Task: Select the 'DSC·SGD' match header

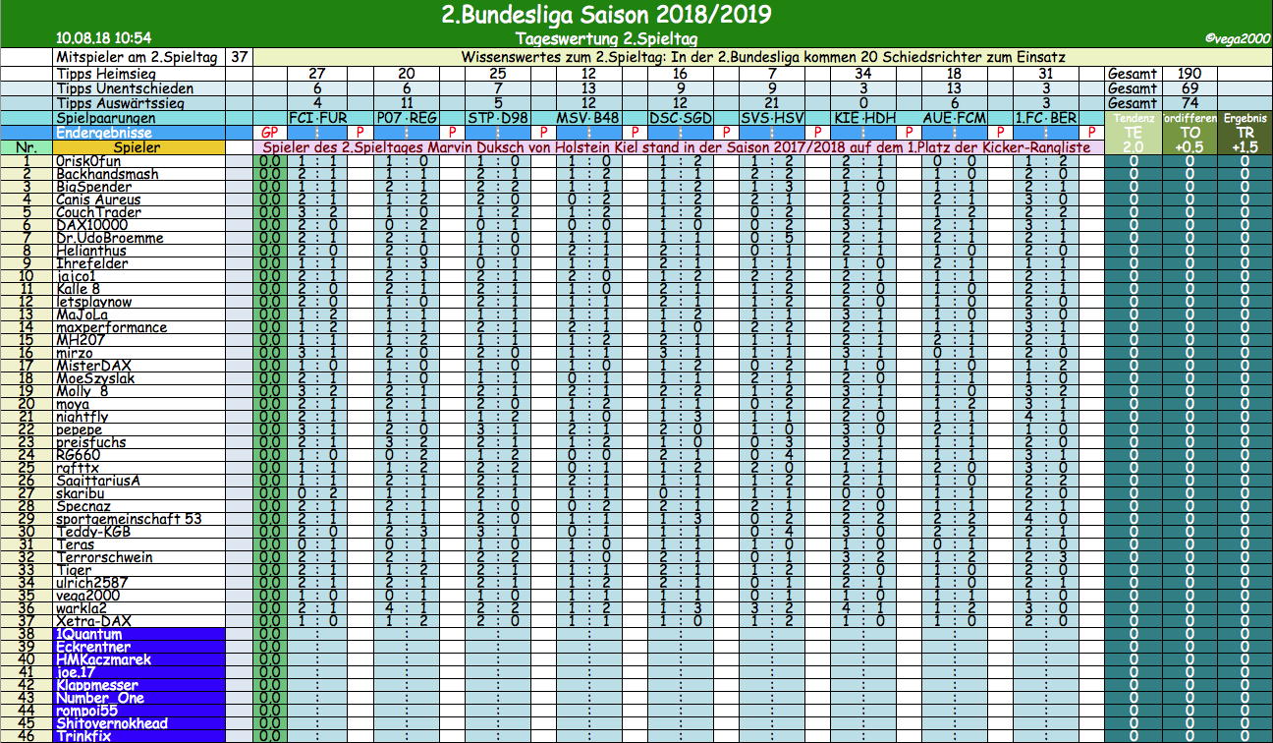Action: [x=681, y=117]
